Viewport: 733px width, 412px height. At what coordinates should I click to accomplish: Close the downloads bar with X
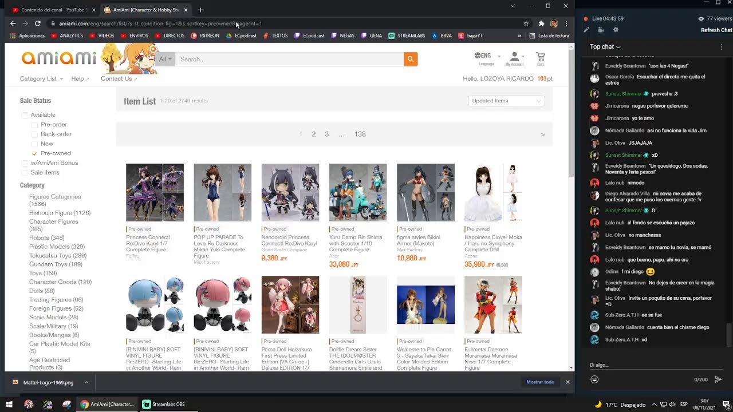[x=568, y=382]
